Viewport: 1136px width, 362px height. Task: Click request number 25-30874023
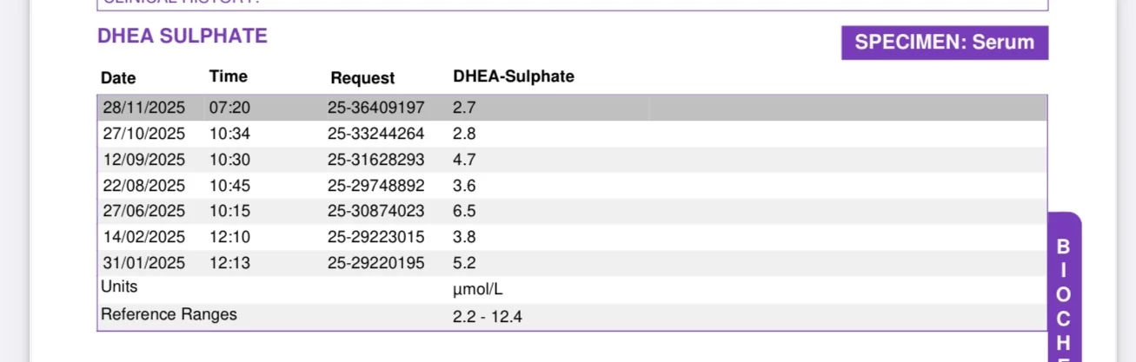[375, 211]
